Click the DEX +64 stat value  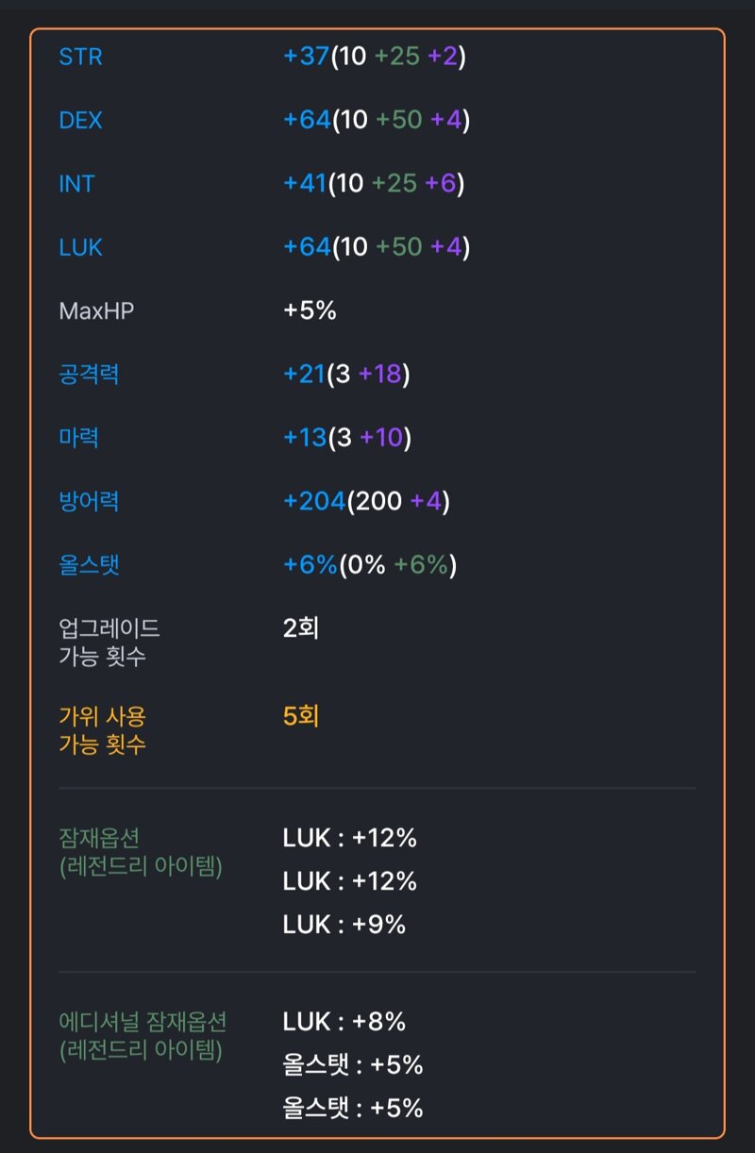coord(377,121)
